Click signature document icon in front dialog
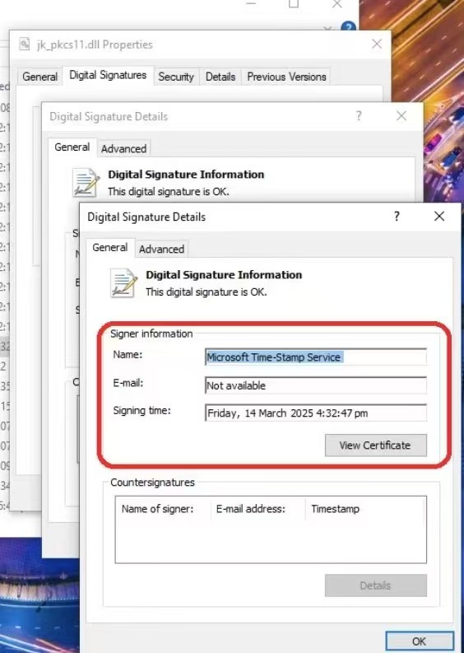This screenshot has height=653, width=464. click(x=123, y=282)
